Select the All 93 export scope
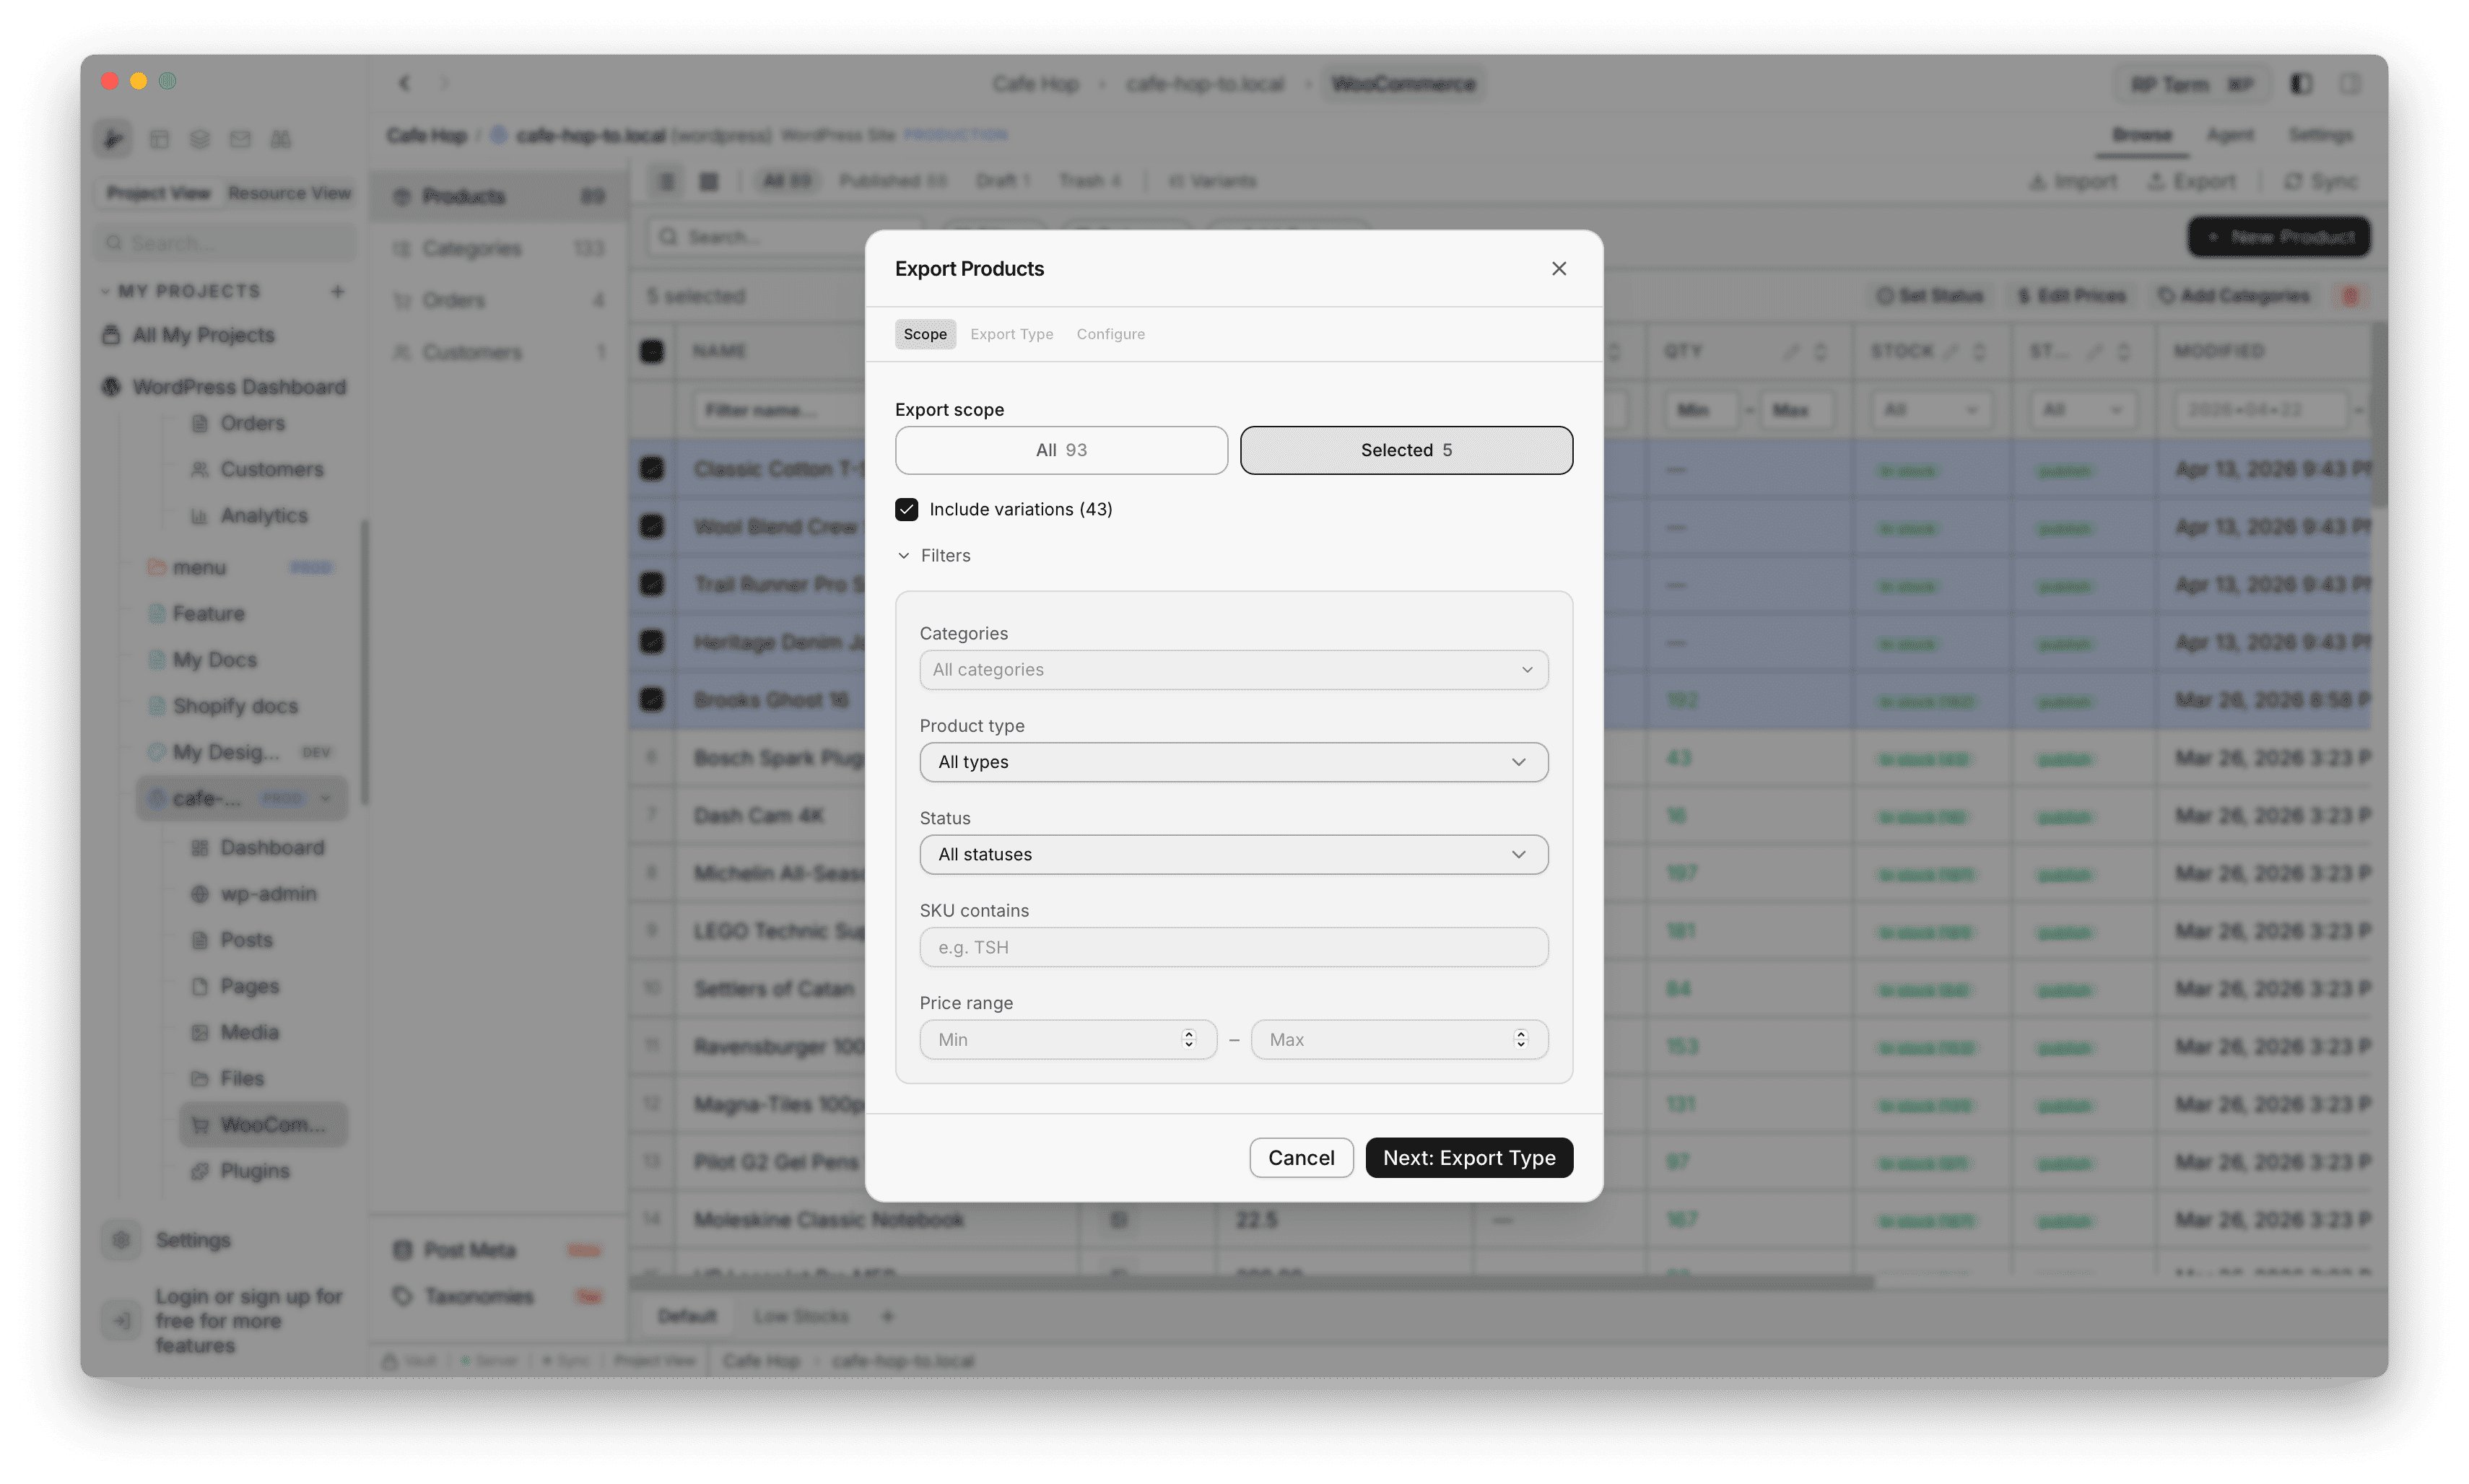This screenshot has height=1484, width=2469. pyautogui.click(x=1061, y=450)
